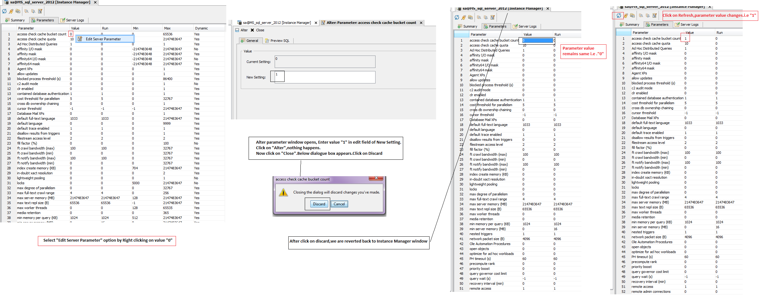Open Summary tab in panel with highlighted value
This screenshot has width=761, height=299.
467,26
